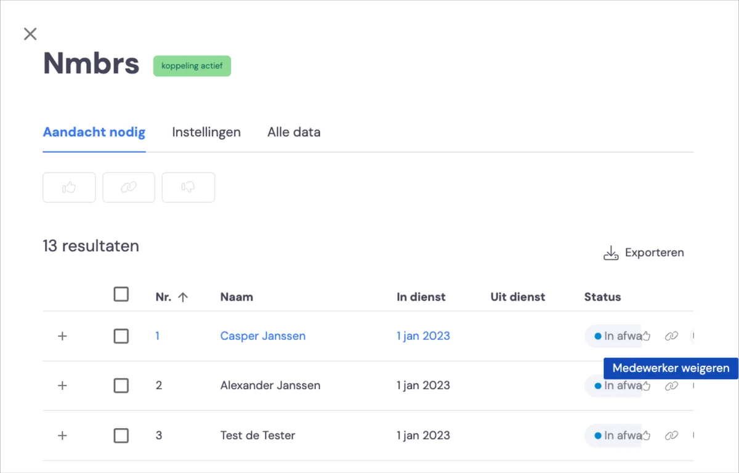Click Test de Tester's In afwachting status
Image resolution: width=739 pixels, height=473 pixels.
[x=613, y=435]
